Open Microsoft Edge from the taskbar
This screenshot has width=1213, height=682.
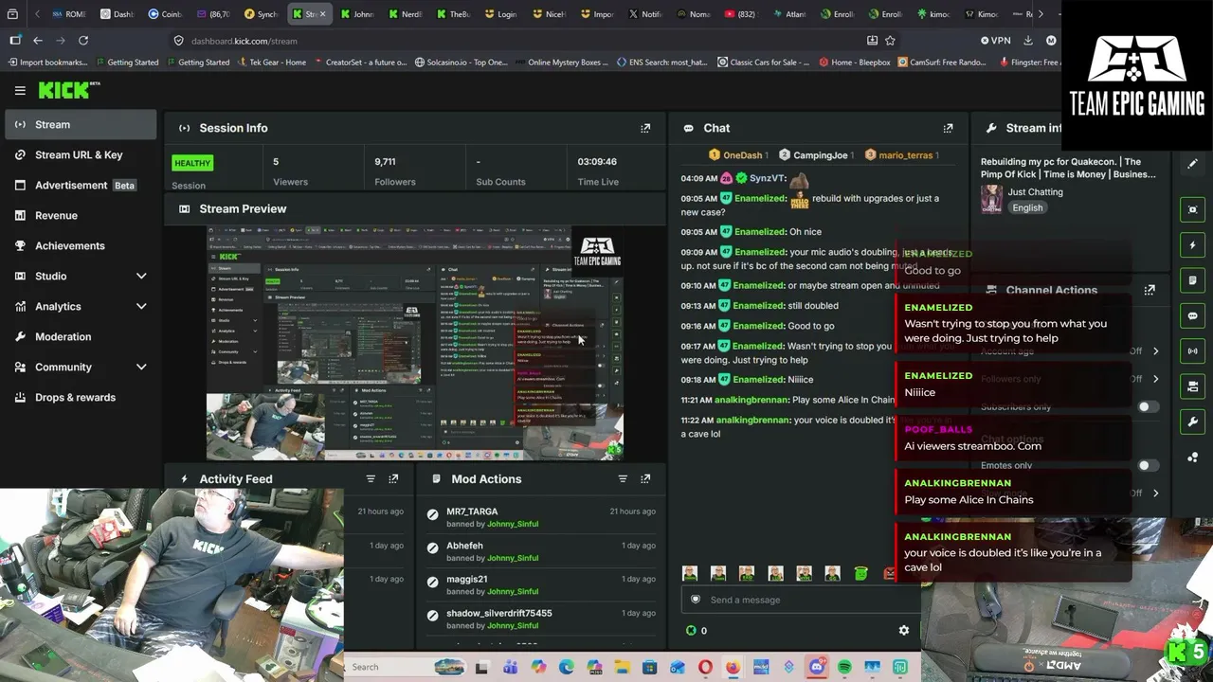(566, 667)
